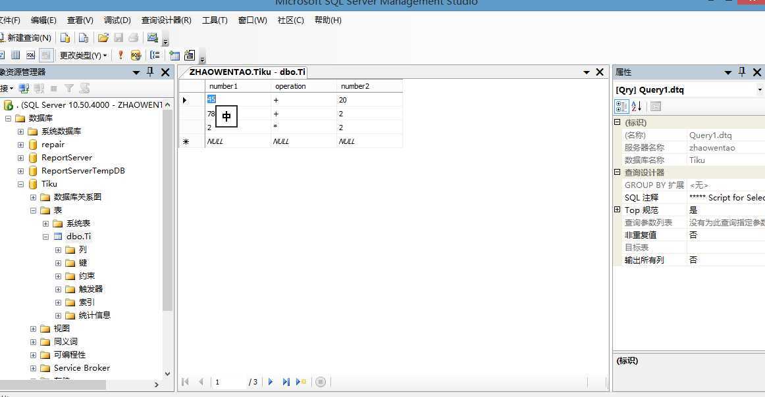Image resolution: width=765 pixels, height=397 pixels.
Task: Click Properties panel Categorized view icon
Action: click(621, 106)
